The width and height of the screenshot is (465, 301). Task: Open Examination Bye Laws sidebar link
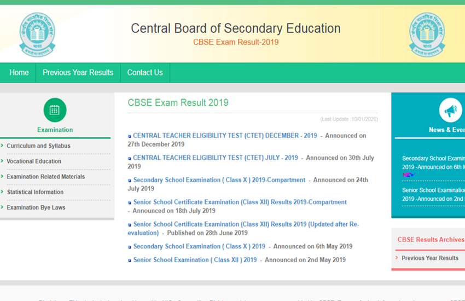coord(36,207)
